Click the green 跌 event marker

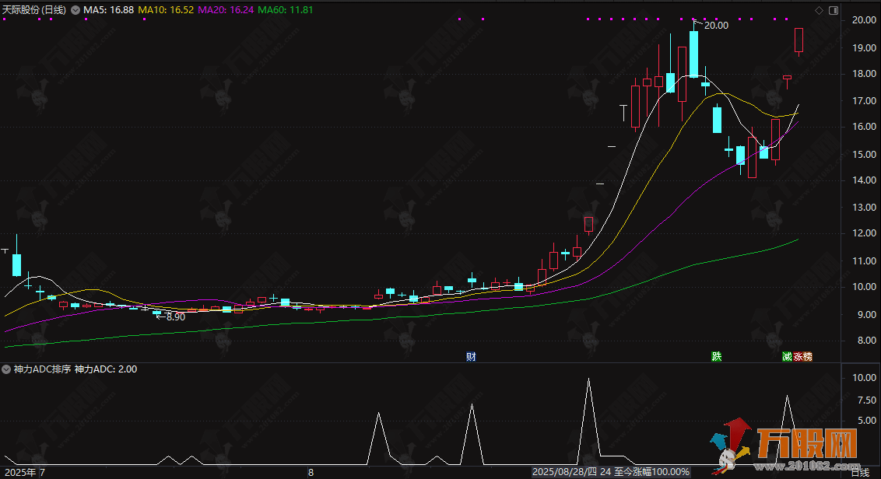(716, 356)
